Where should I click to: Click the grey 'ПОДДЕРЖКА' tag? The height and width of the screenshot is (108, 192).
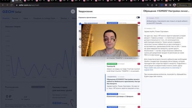tap(112, 77)
